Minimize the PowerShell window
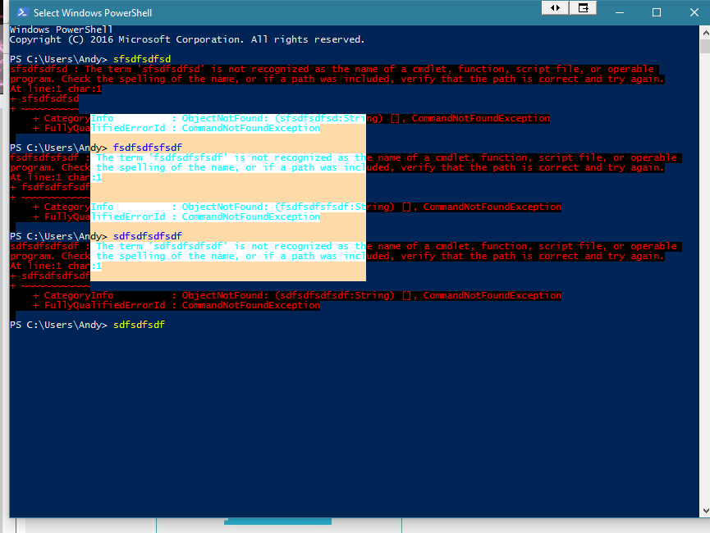Viewport: 710px width, 533px height. tap(621, 12)
